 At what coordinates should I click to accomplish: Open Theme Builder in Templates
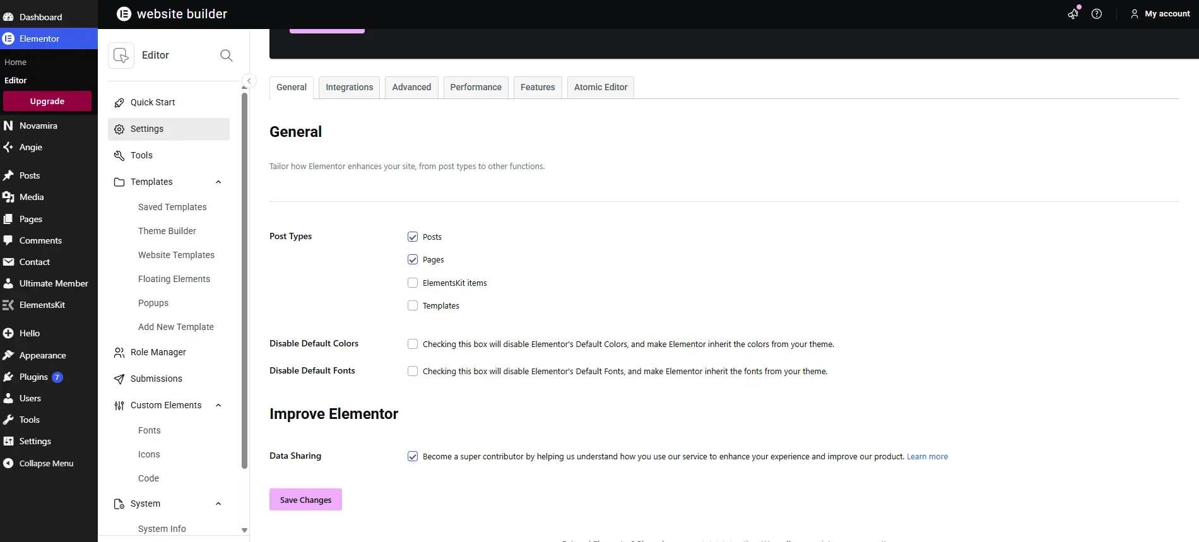tap(167, 231)
